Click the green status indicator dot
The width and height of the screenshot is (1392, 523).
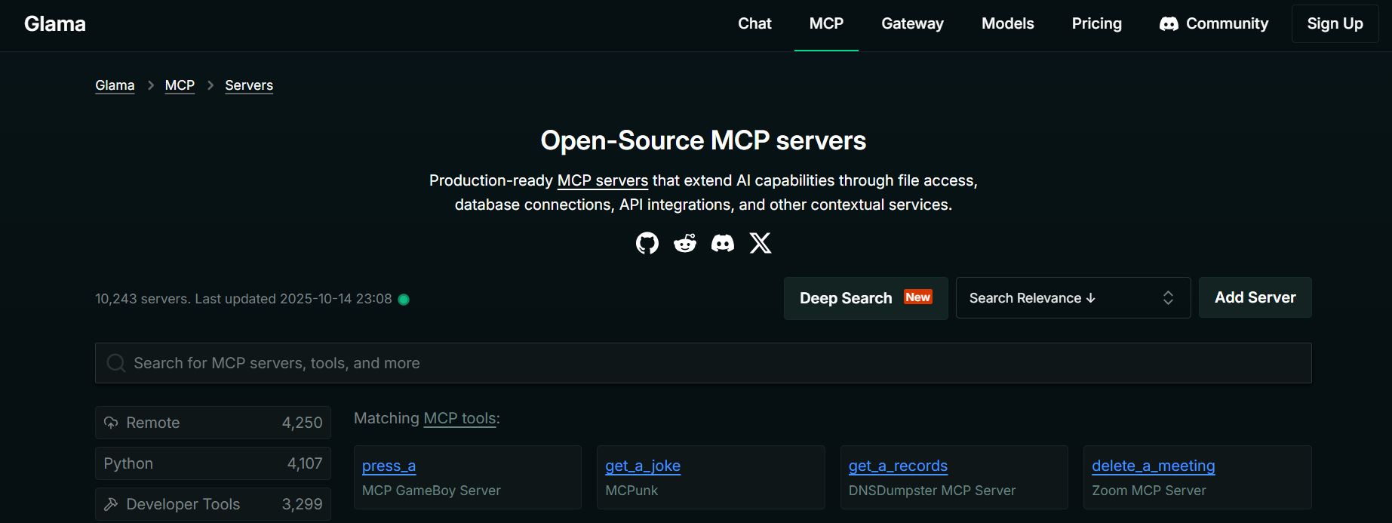click(404, 300)
